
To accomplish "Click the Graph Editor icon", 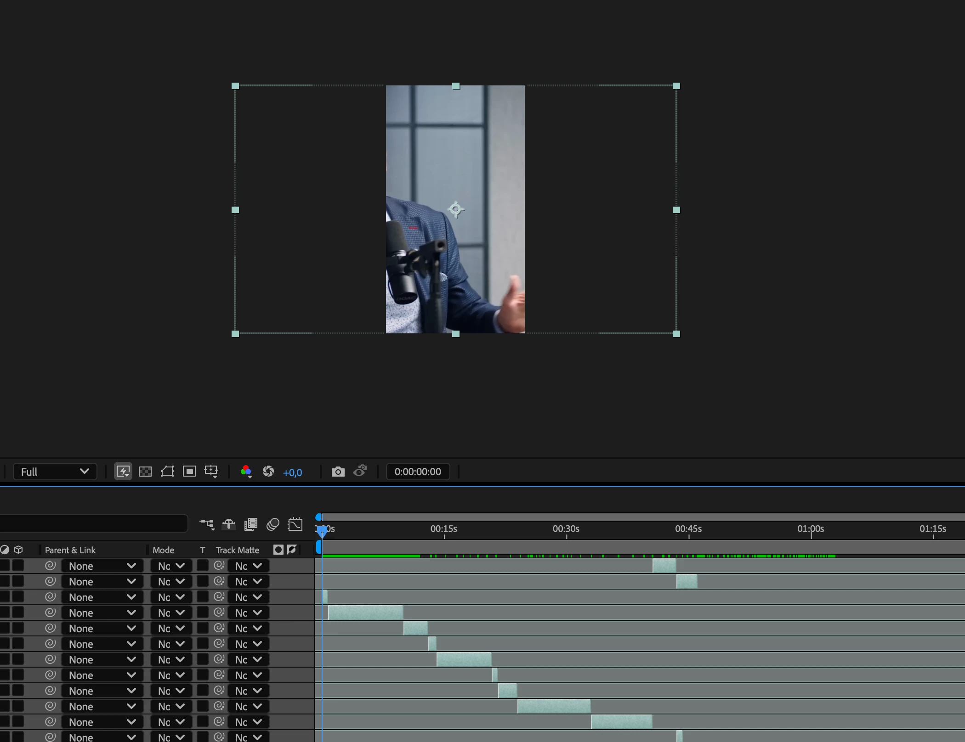I will click(295, 524).
